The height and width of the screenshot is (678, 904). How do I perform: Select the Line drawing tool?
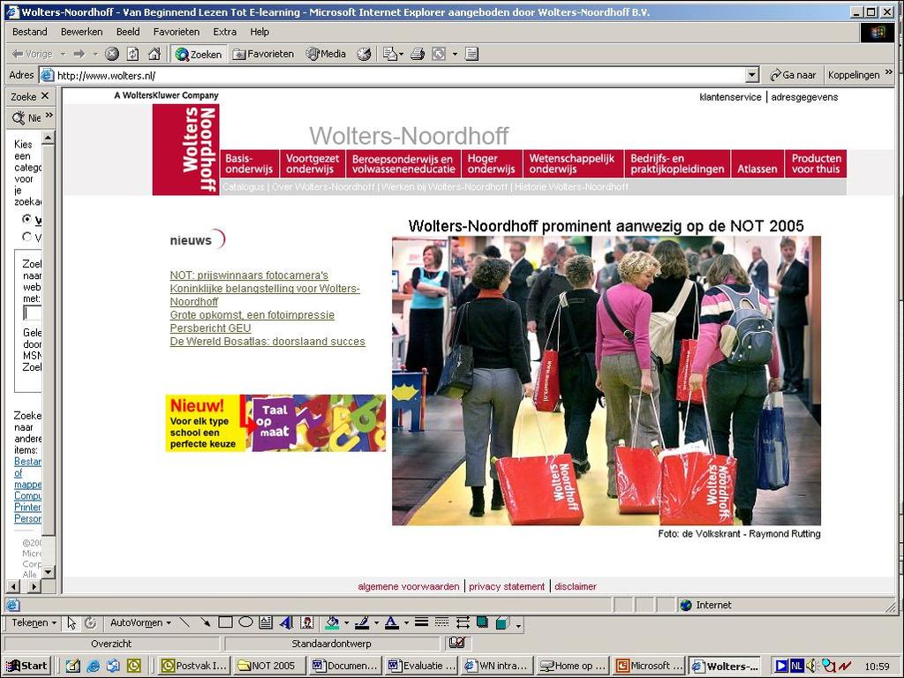(x=185, y=622)
